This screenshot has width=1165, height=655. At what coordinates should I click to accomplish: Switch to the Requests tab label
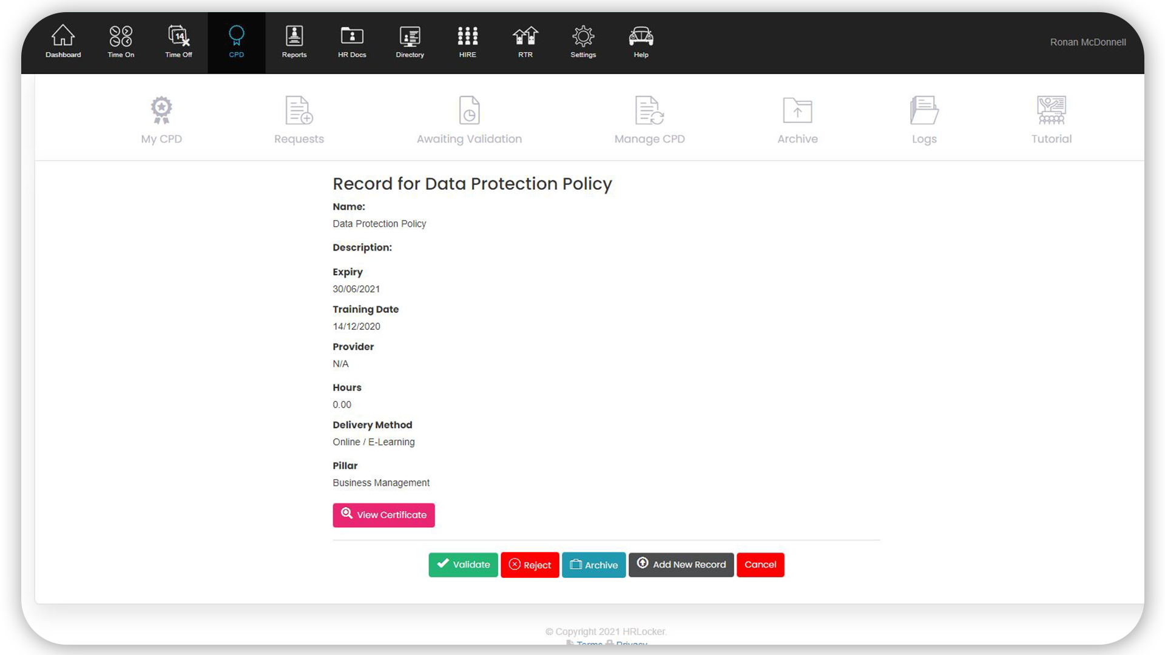299,139
